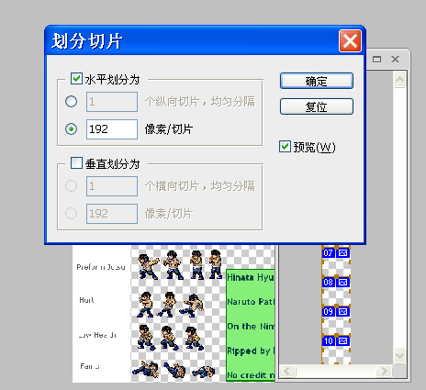Viewport: 426px width, 390px height.
Task: Close the 划分切片 dialog
Action: click(x=350, y=41)
